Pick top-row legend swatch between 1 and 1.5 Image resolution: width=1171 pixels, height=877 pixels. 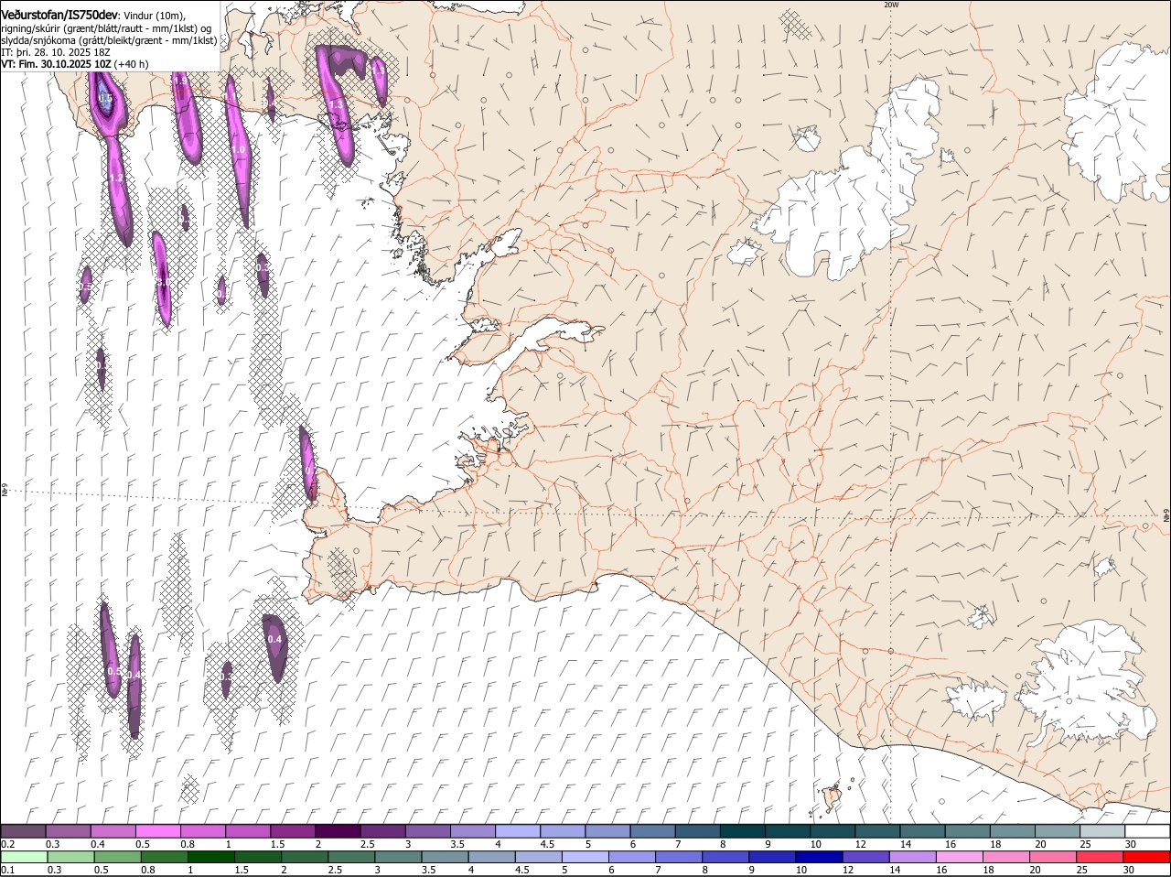click(248, 830)
